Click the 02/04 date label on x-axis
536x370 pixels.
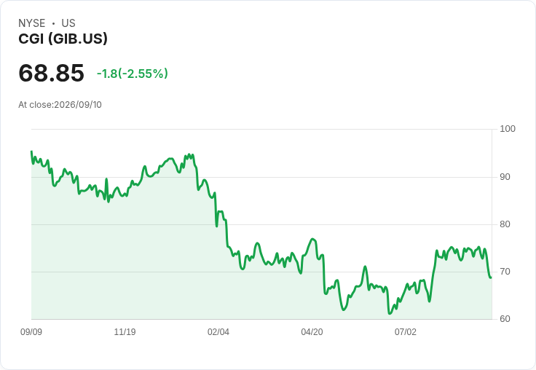218,331
